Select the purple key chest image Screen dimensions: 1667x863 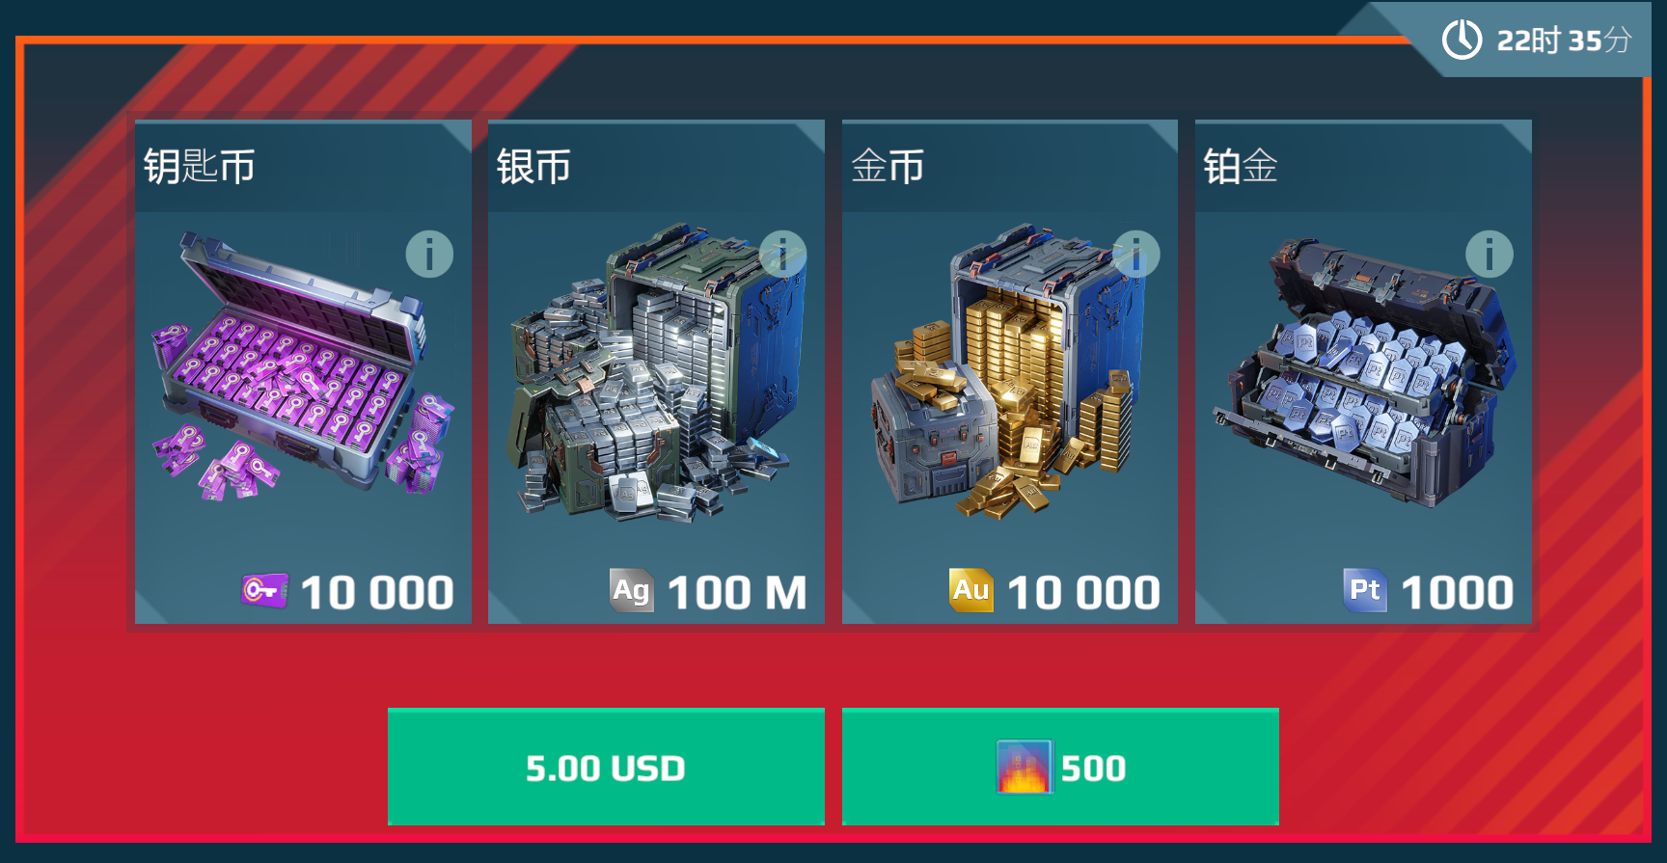tap(302, 366)
